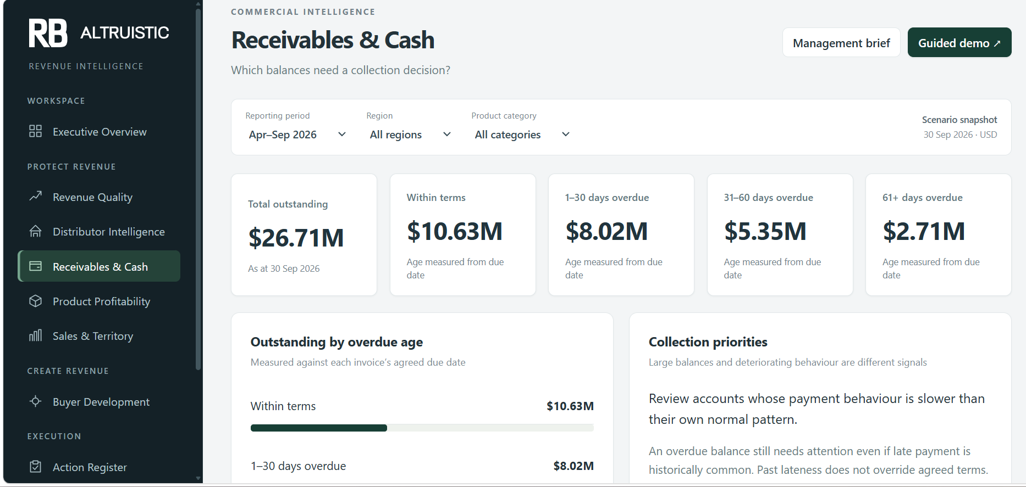Open Reporting period dropdown Apr–Sep 2026
1026x487 pixels.
click(x=297, y=135)
